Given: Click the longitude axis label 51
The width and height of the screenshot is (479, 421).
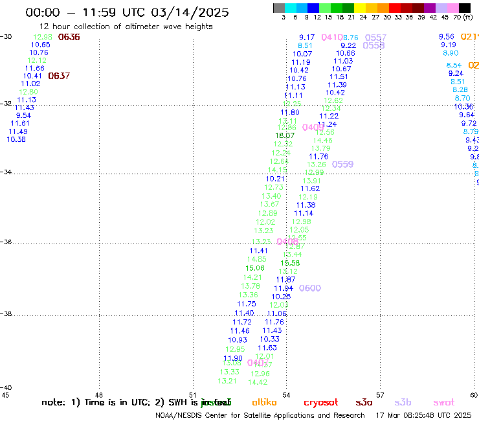Looking at the screenshot, I should (x=193, y=395).
